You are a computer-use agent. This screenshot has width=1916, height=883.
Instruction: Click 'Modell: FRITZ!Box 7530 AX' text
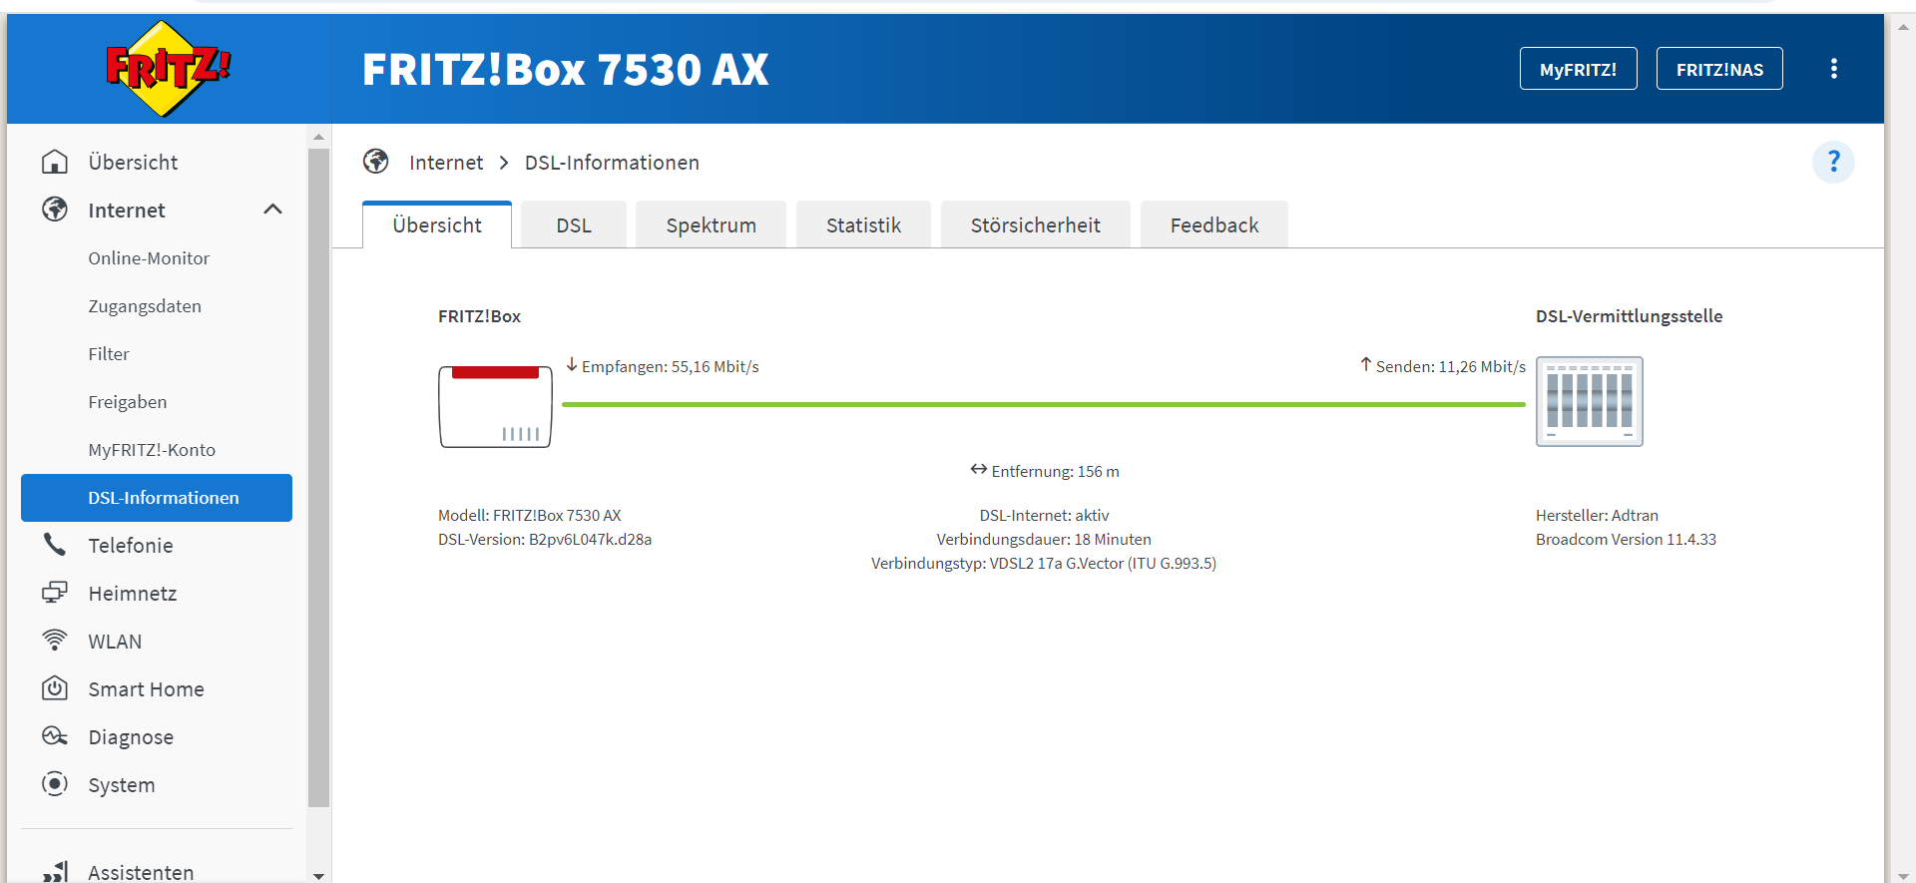530,516
